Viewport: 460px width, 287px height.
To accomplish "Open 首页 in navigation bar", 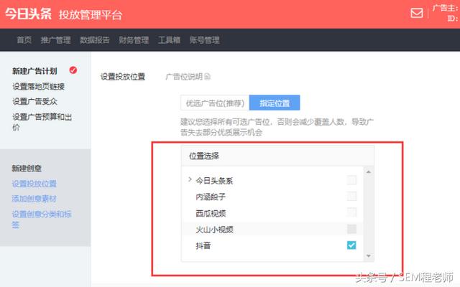I will point(24,40).
